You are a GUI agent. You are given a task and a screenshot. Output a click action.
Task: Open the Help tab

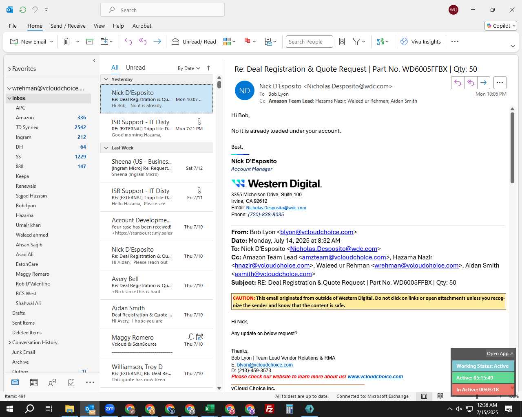click(118, 26)
